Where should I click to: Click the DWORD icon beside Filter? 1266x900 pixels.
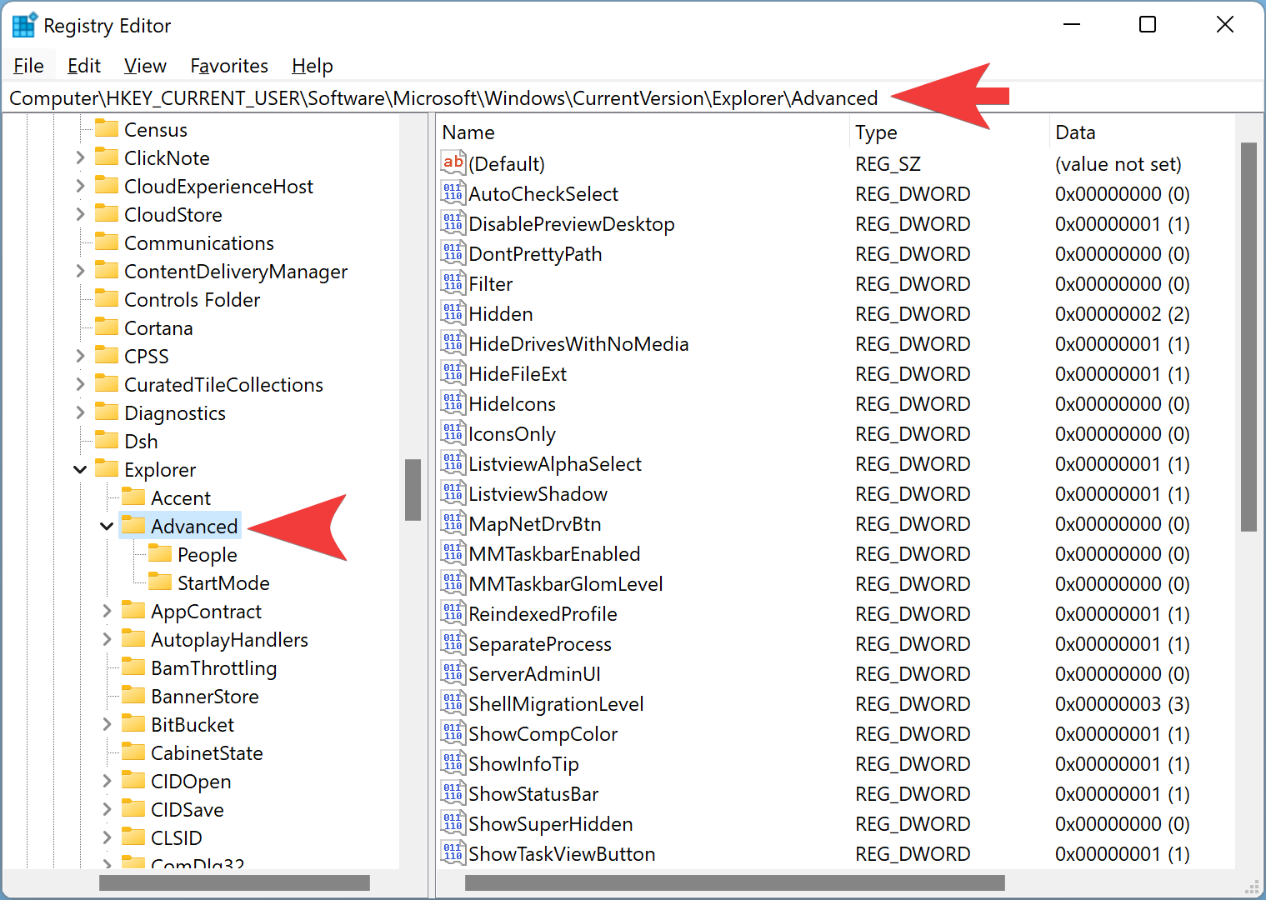pos(453,282)
